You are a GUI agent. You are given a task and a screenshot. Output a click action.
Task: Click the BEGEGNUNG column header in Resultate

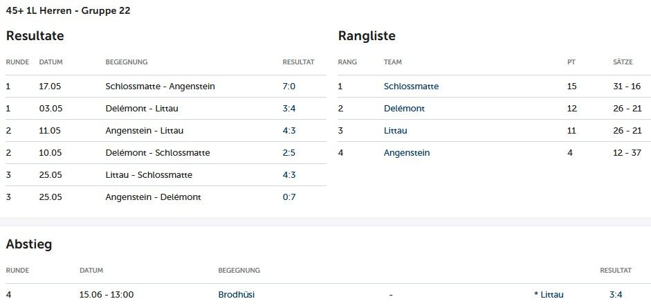click(126, 62)
